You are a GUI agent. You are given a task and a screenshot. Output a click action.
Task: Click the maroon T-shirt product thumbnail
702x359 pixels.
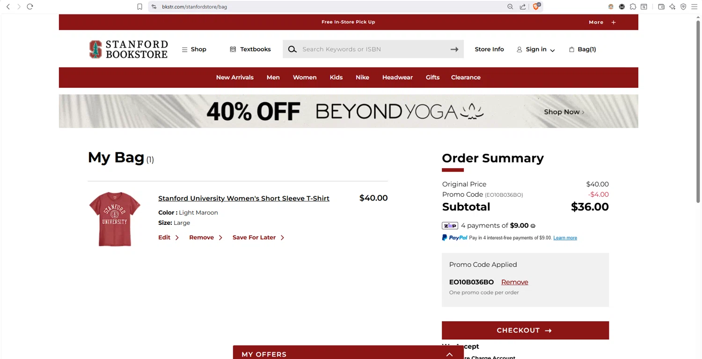pyautogui.click(x=115, y=219)
